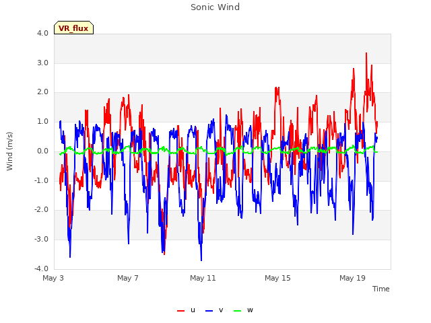The height and width of the screenshot is (323, 431).
Task: Click the May 3 x-axis label
Action: click(53, 278)
